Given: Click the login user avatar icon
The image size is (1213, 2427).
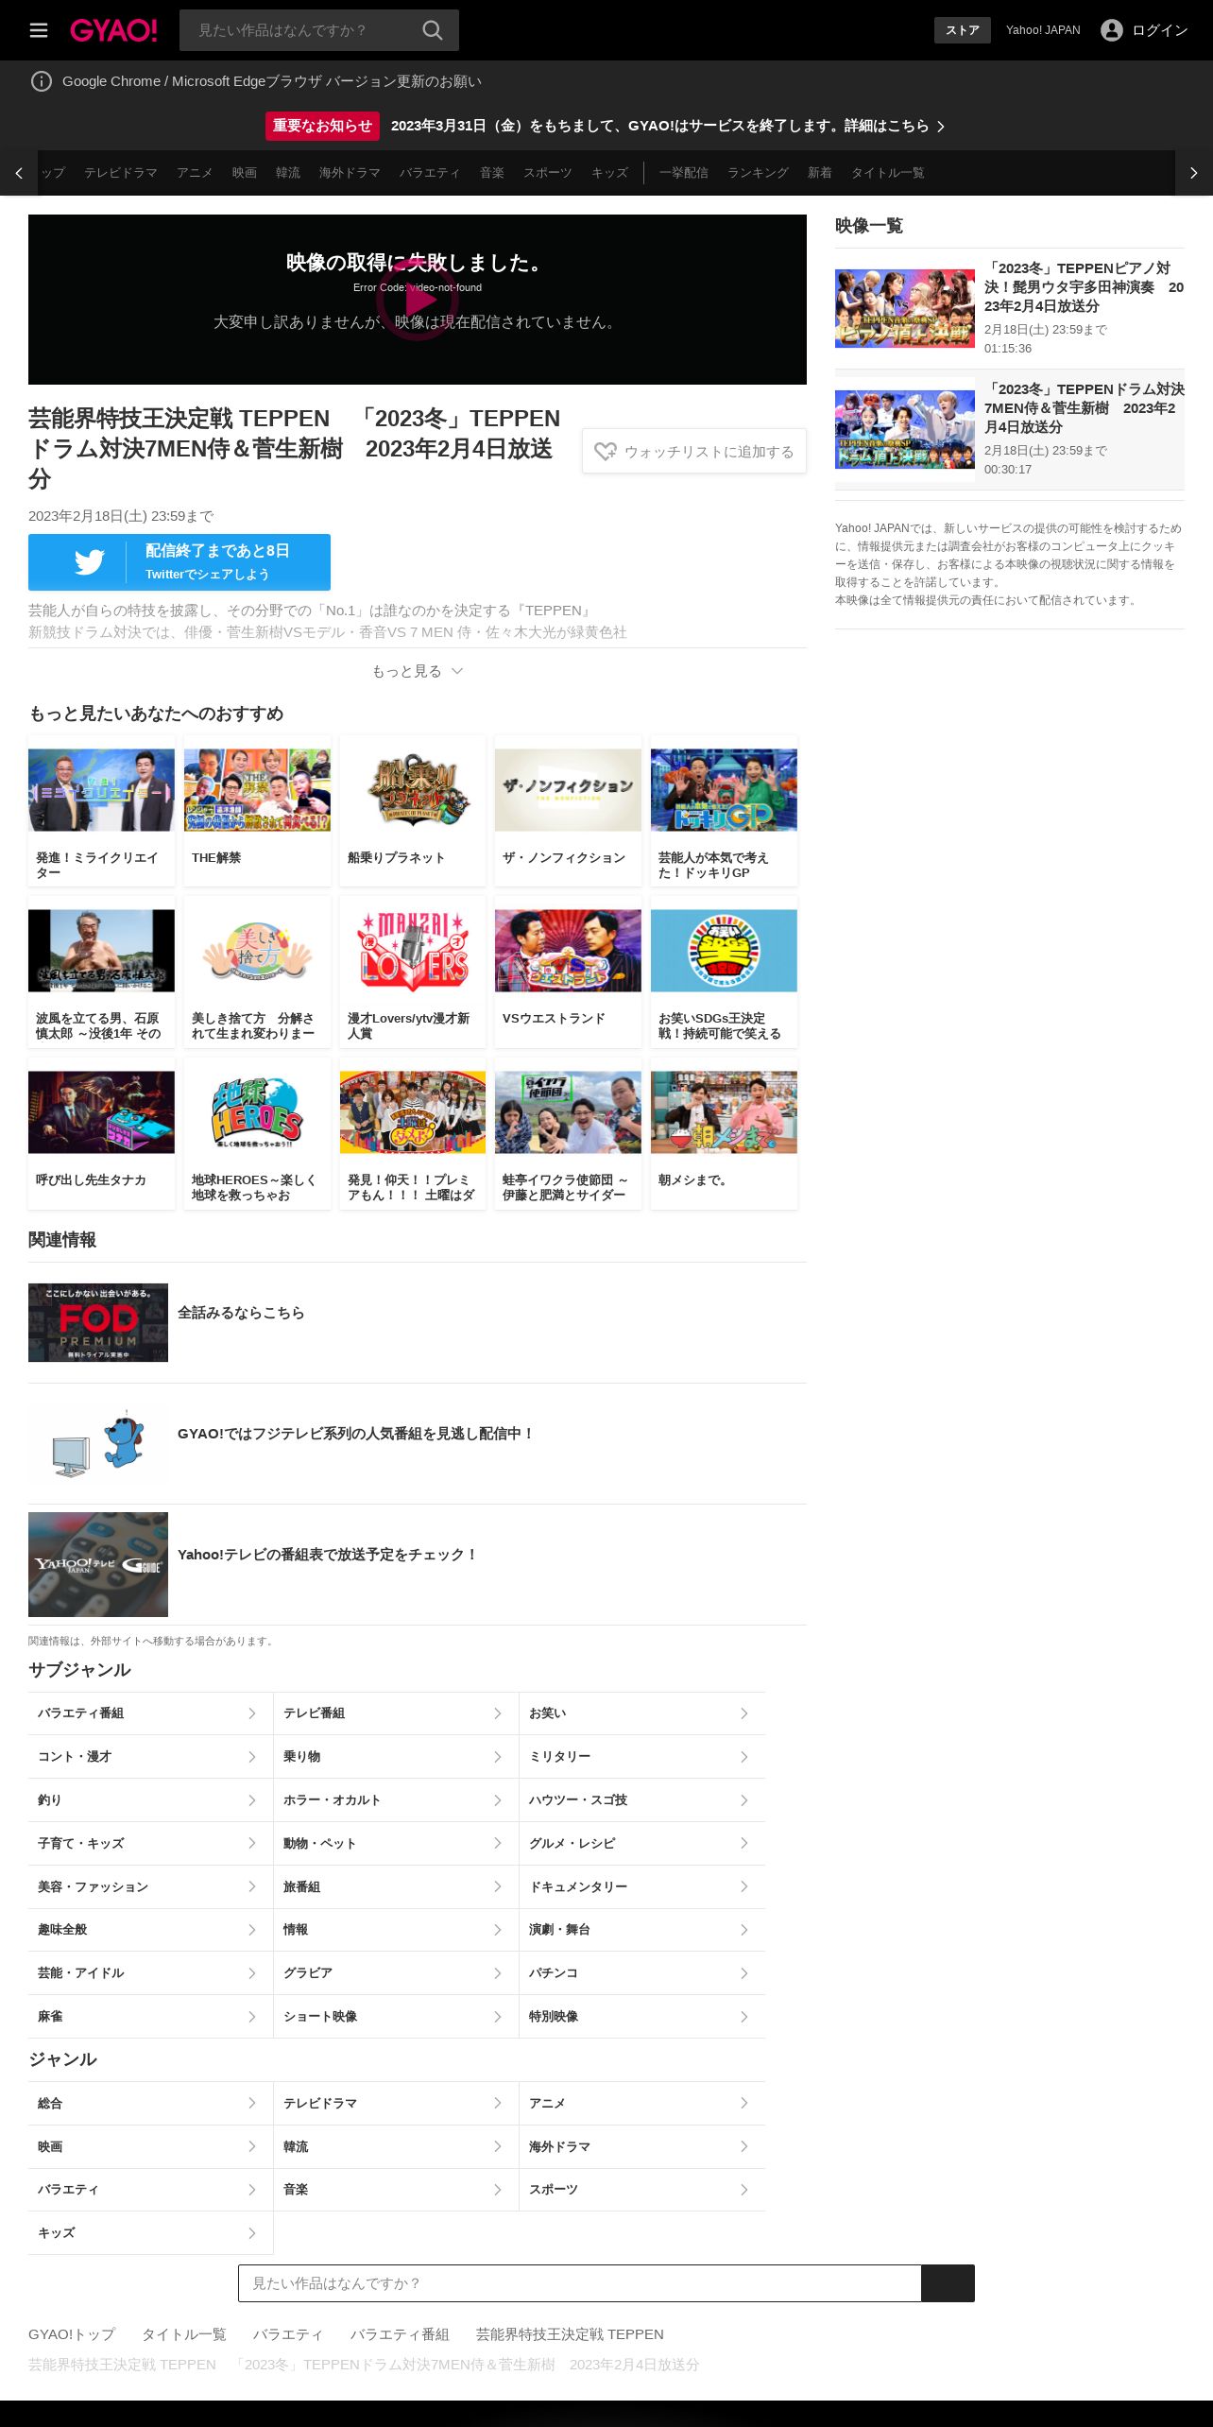Looking at the screenshot, I should coord(1112,30).
